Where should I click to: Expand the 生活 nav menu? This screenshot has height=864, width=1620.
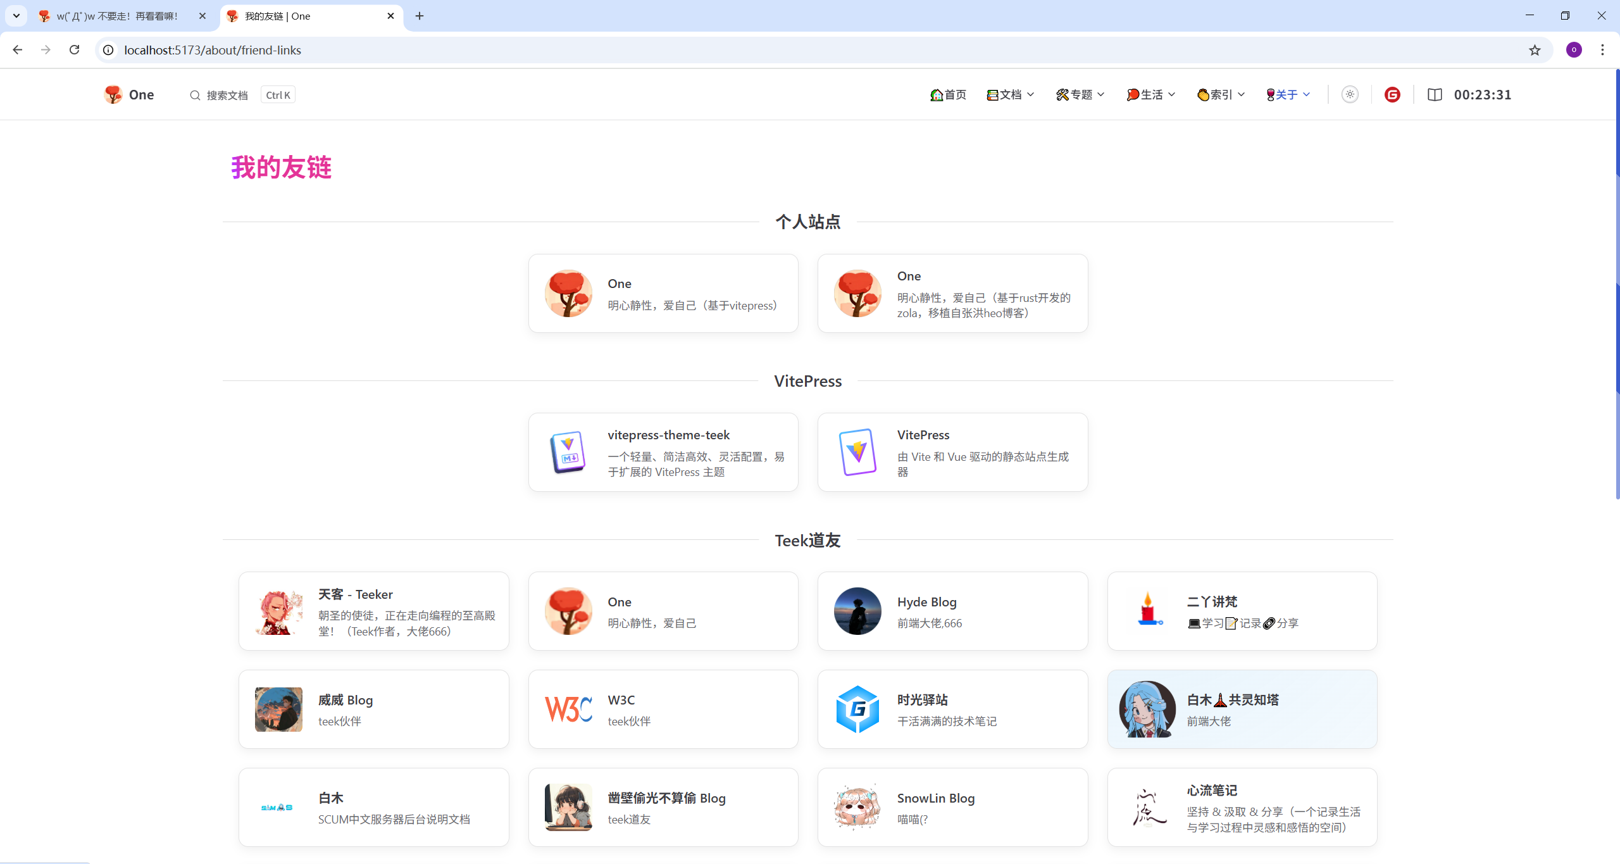pyautogui.click(x=1151, y=95)
